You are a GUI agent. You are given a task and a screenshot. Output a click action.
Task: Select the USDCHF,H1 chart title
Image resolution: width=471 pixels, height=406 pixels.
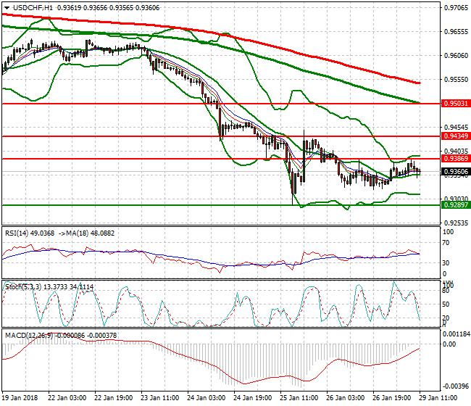(33, 8)
